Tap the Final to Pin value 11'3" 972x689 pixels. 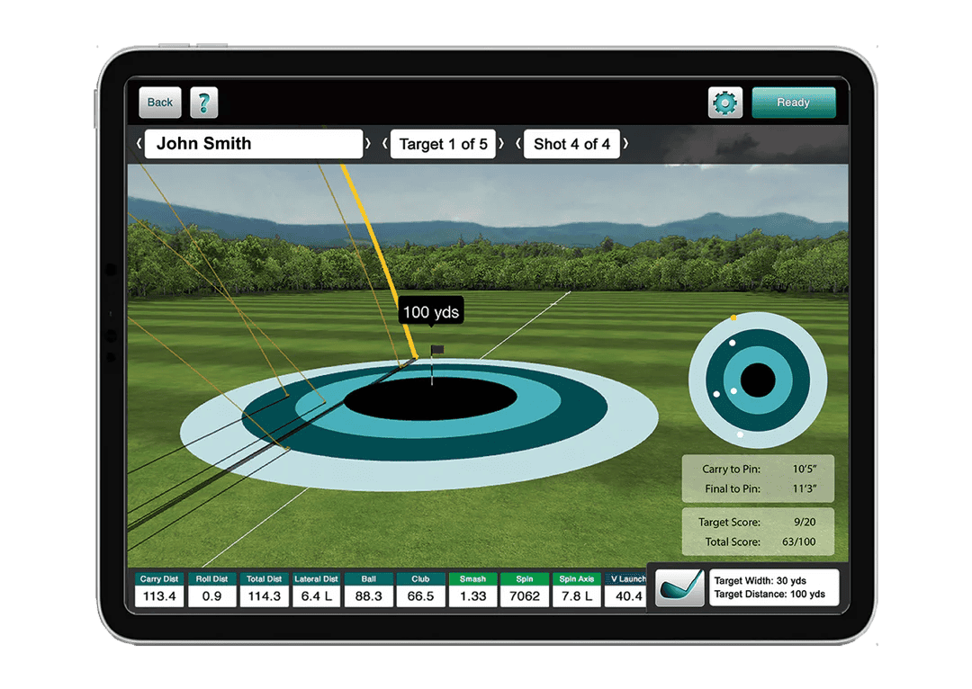tap(804, 489)
